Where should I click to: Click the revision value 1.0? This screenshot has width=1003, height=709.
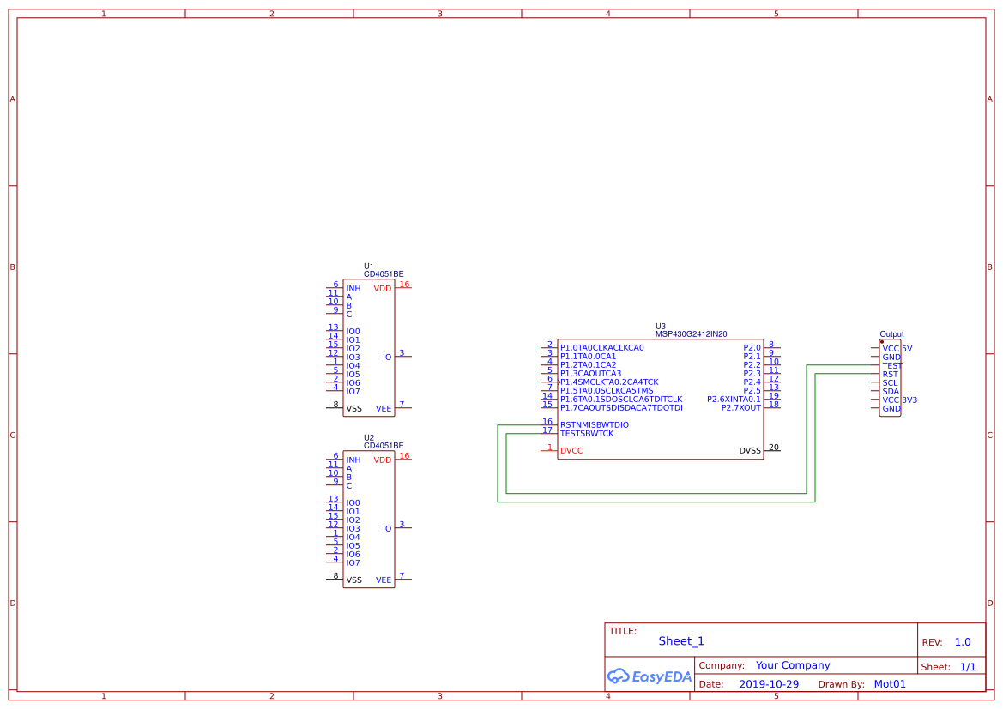[962, 641]
